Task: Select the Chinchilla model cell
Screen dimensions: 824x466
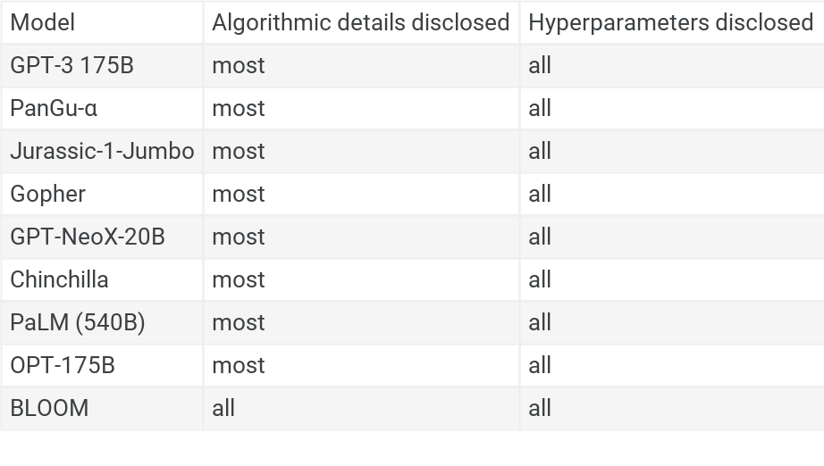Action: click(59, 279)
